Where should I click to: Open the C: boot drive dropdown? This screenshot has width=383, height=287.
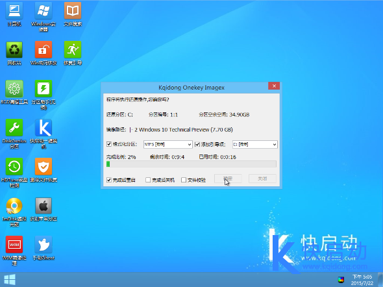pyautogui.click(x=254, y=144)
